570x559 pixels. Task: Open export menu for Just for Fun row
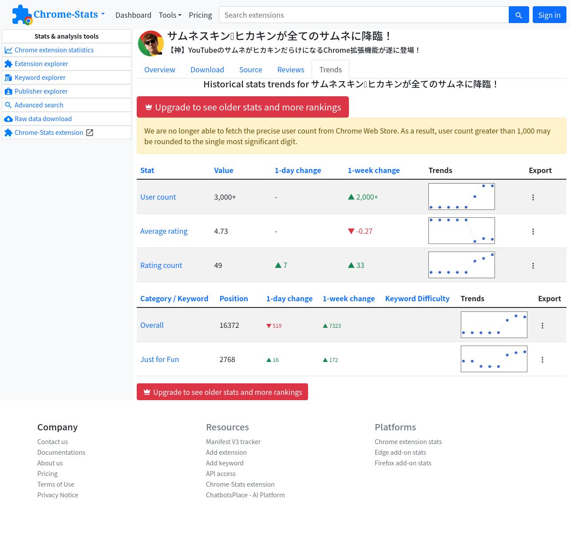tap(542, 359)
